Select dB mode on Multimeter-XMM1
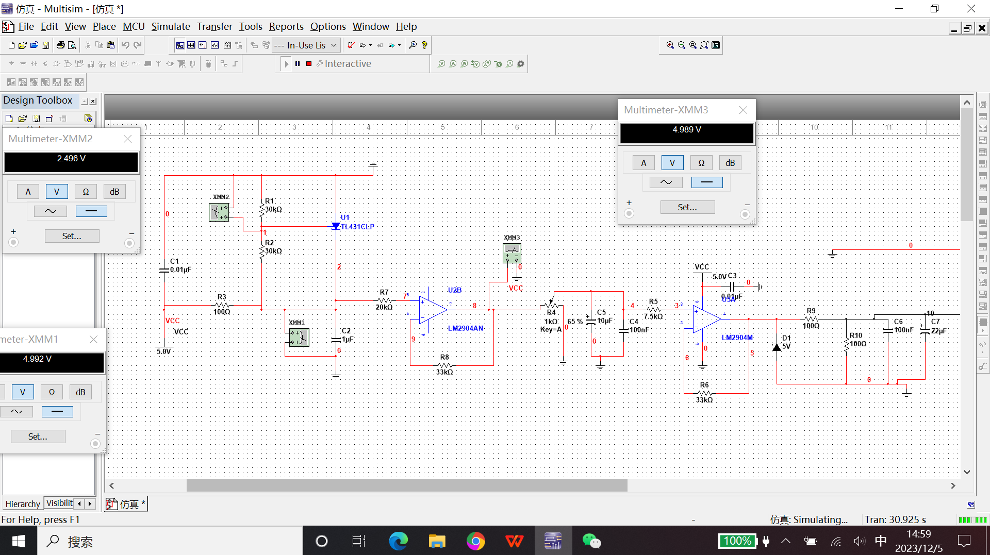 pyautogui.click(x=80, y=392)
